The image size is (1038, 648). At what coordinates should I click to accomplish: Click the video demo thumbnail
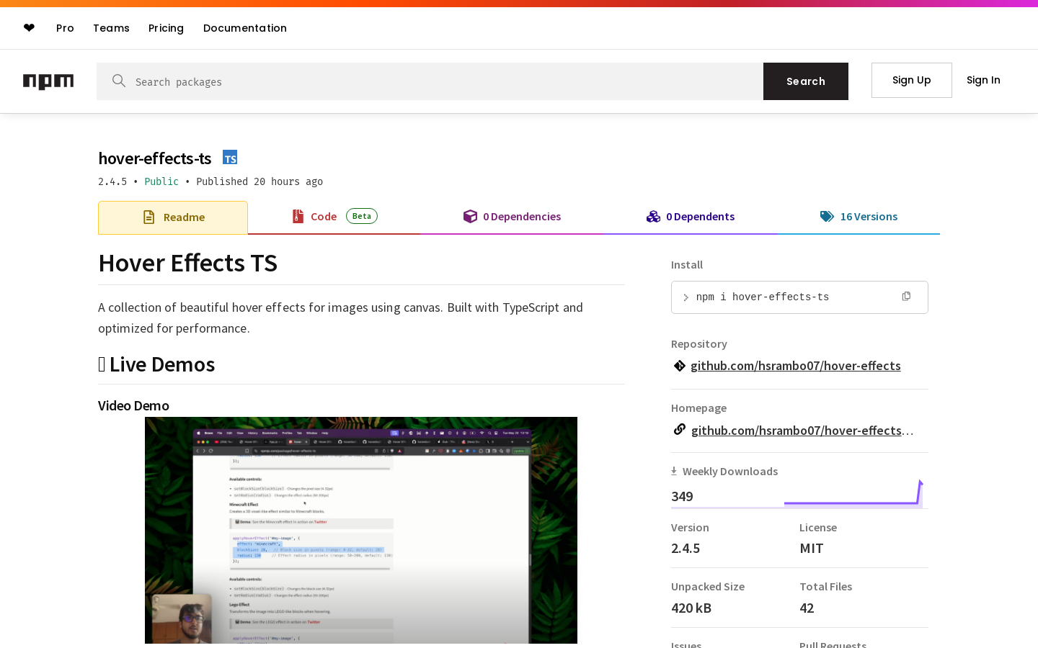pos(361,530)
